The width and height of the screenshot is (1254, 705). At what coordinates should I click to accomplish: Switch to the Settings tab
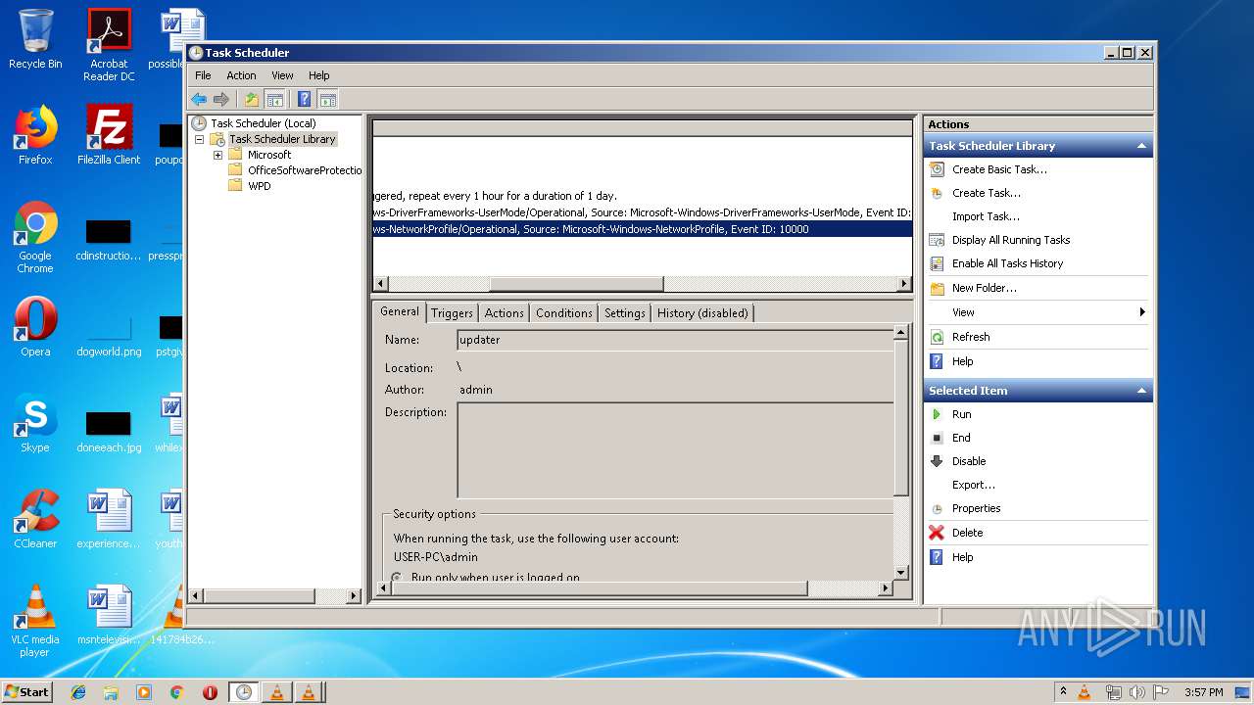click(625, 313)
